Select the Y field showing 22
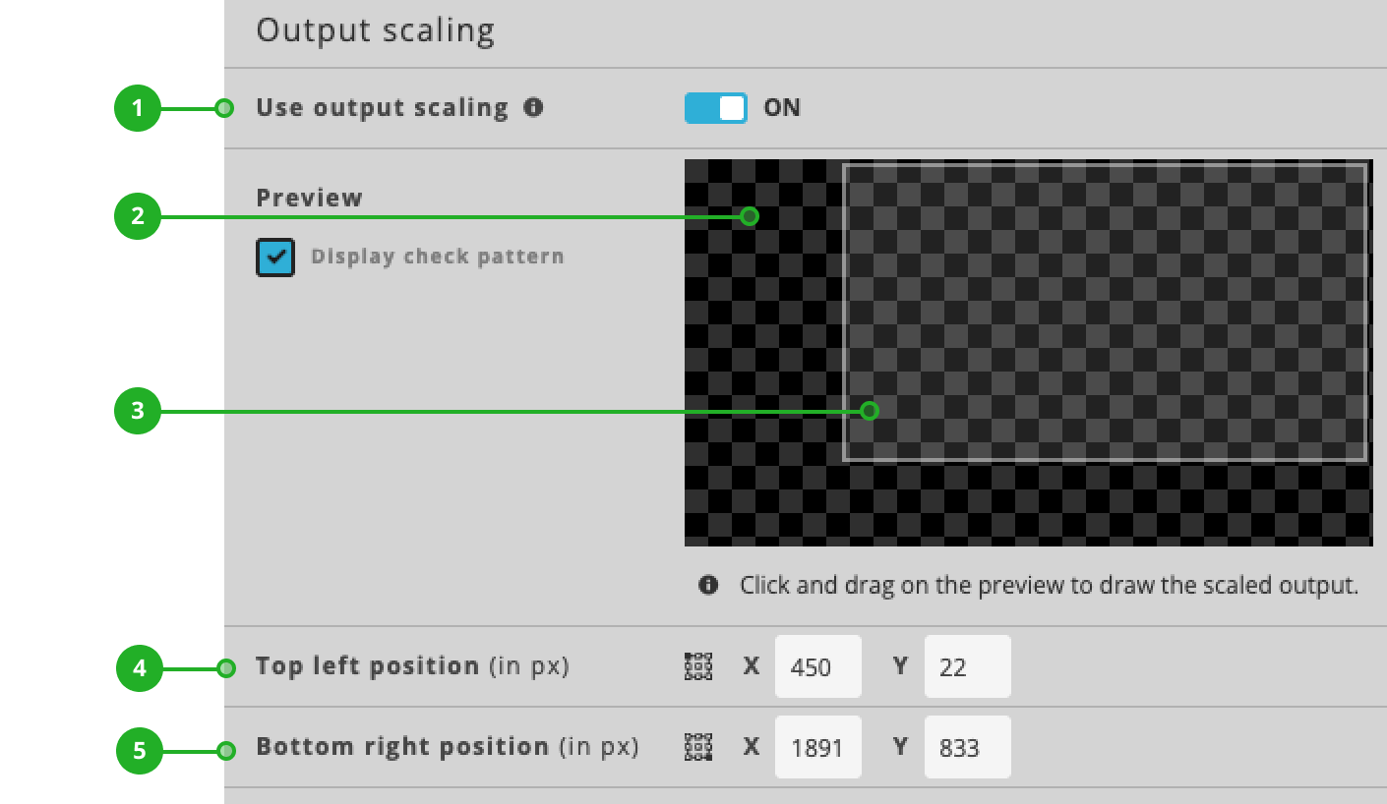 coord(967,666)
